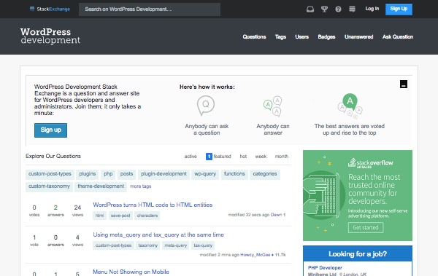Screen dimensions: 438x276
Task: Select the plugin-development tag
Action: (x=164, y=174)
